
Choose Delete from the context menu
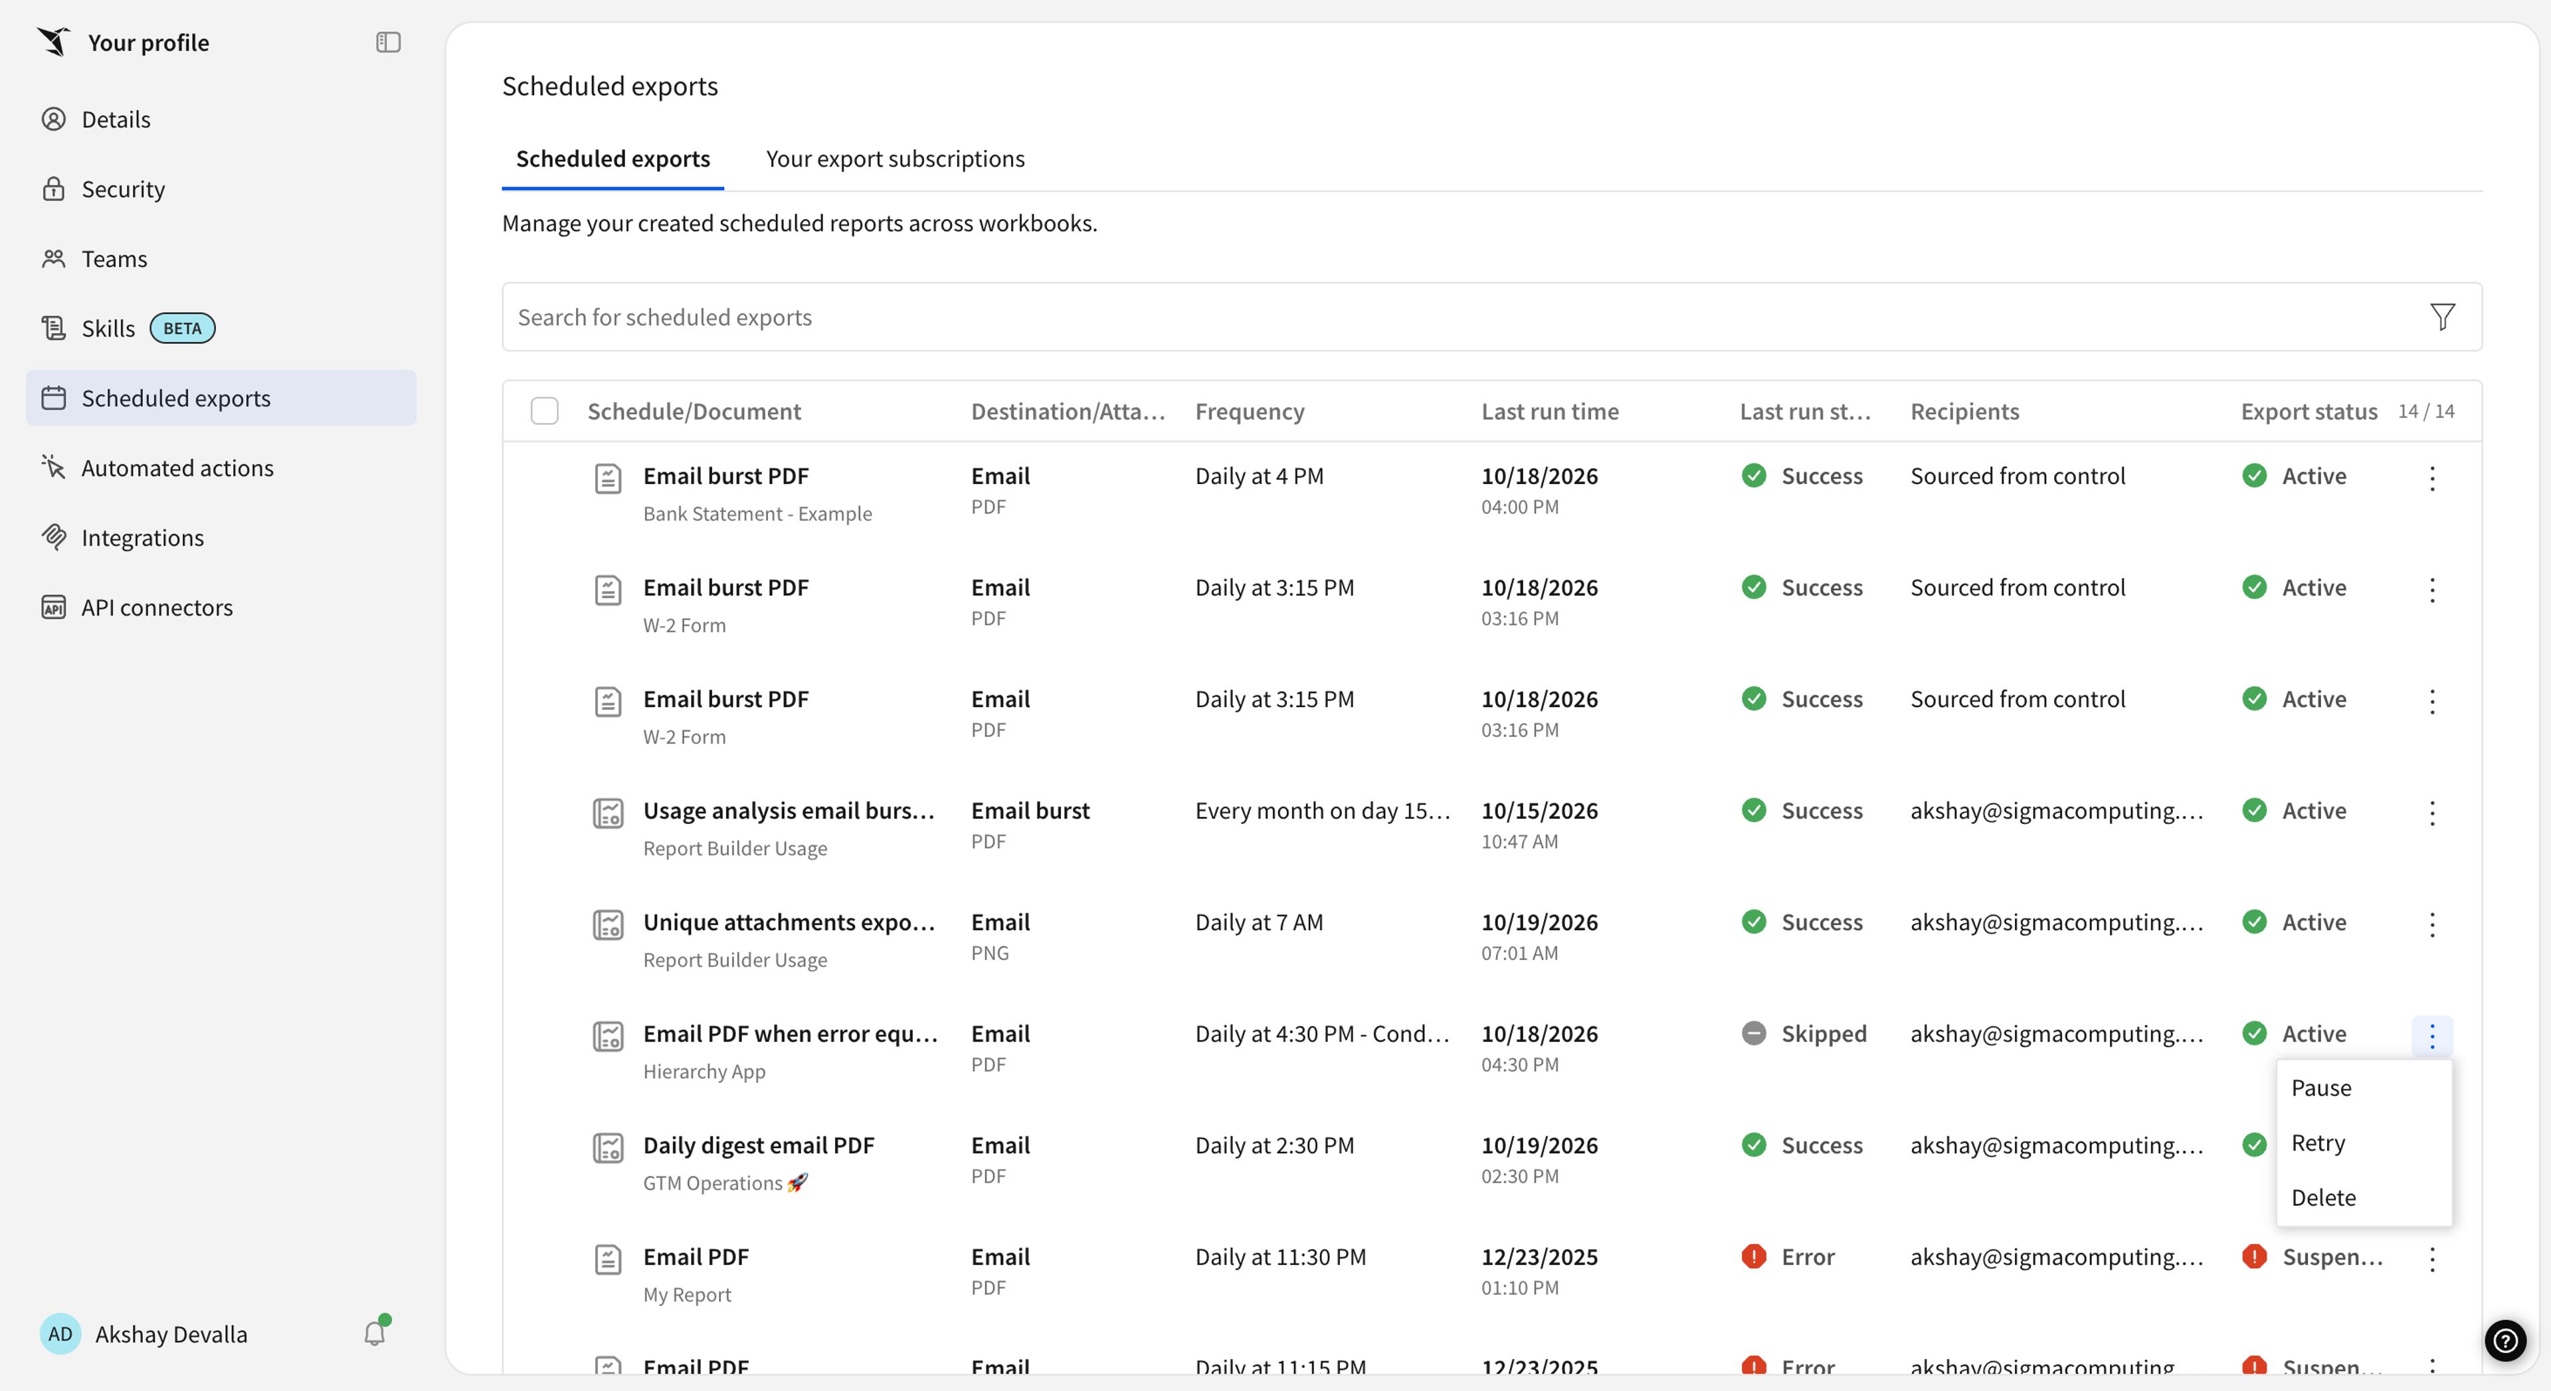click(x=2363, y=1197)
